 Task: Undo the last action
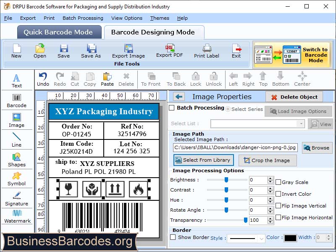tap(43, 76)
